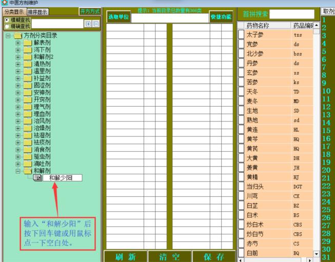
Task: Click the 清热剂 folder icon
Action: click(x=28, y=64)
